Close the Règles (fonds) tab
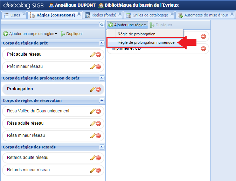Viewport: 236px width, 181px height. [x=120, y=15]
